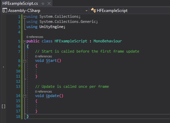
Task: Click the HFExampleScript class icon in navigation bar
Action: (x=93, y=10)
